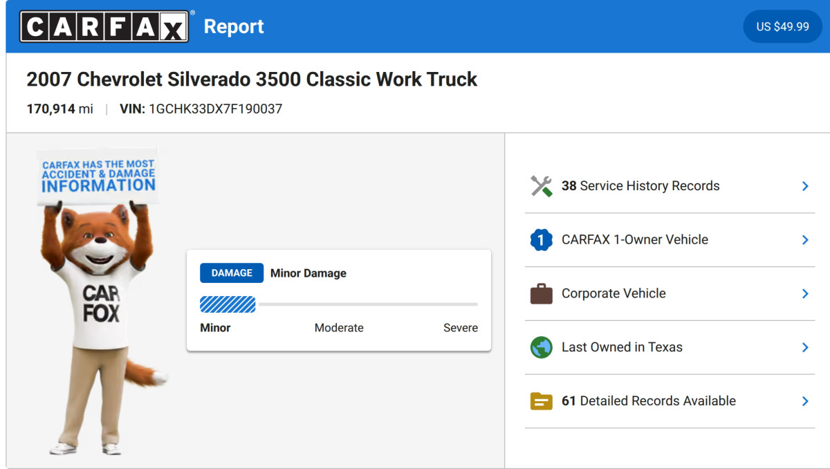Open Corporate Vehicle link
Image resolution: width=830 pixels, height=469 pixels.
[x=670, y=293]
